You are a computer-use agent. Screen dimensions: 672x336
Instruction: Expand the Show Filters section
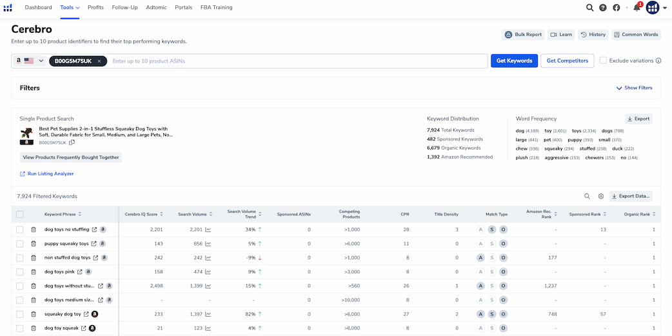click(635, 88)
